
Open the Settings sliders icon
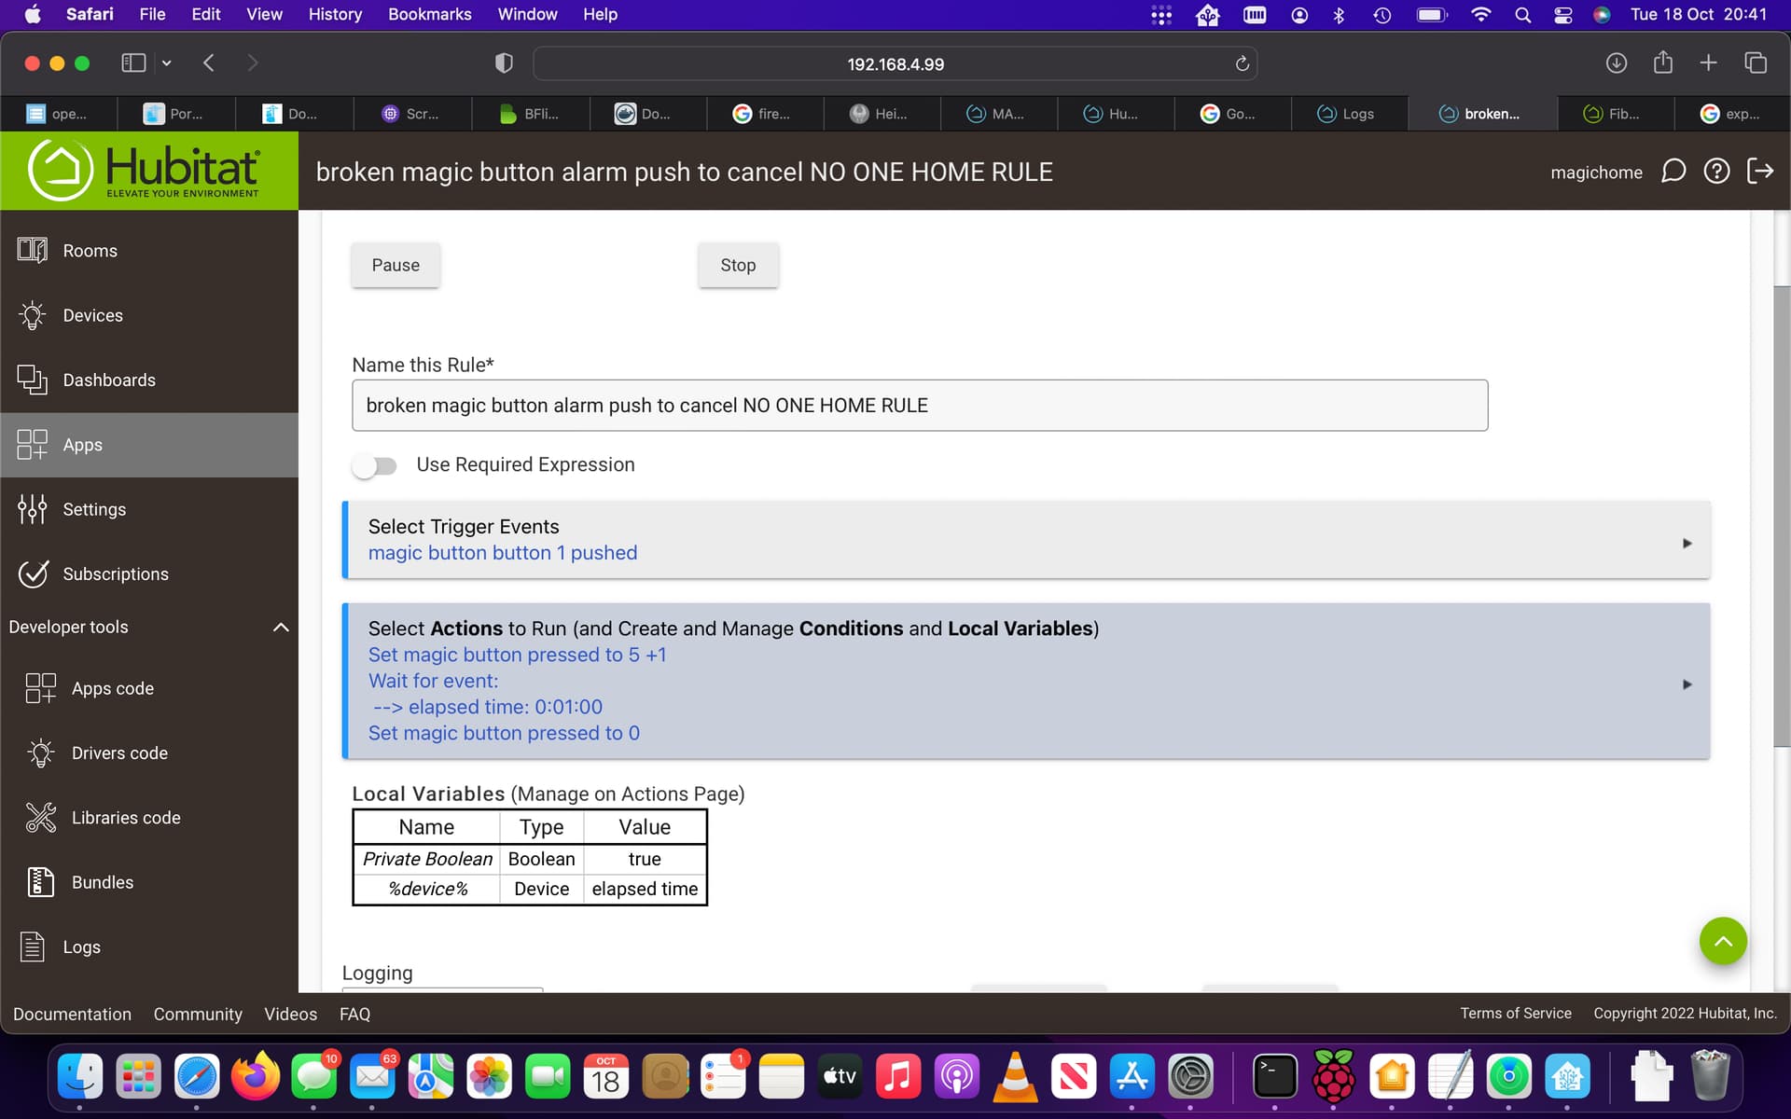pos(32,509)
